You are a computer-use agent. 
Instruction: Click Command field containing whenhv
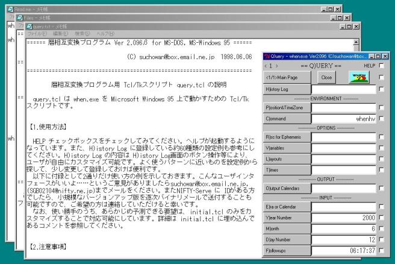[x=344, y=119]
